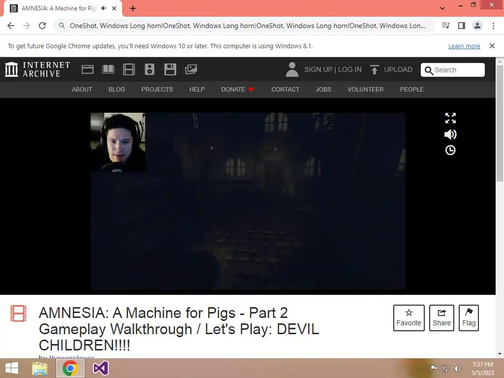This screenshot has width=504, height=378.
Task: Open the Software floppy disk icon
Action: click(170, 69)
